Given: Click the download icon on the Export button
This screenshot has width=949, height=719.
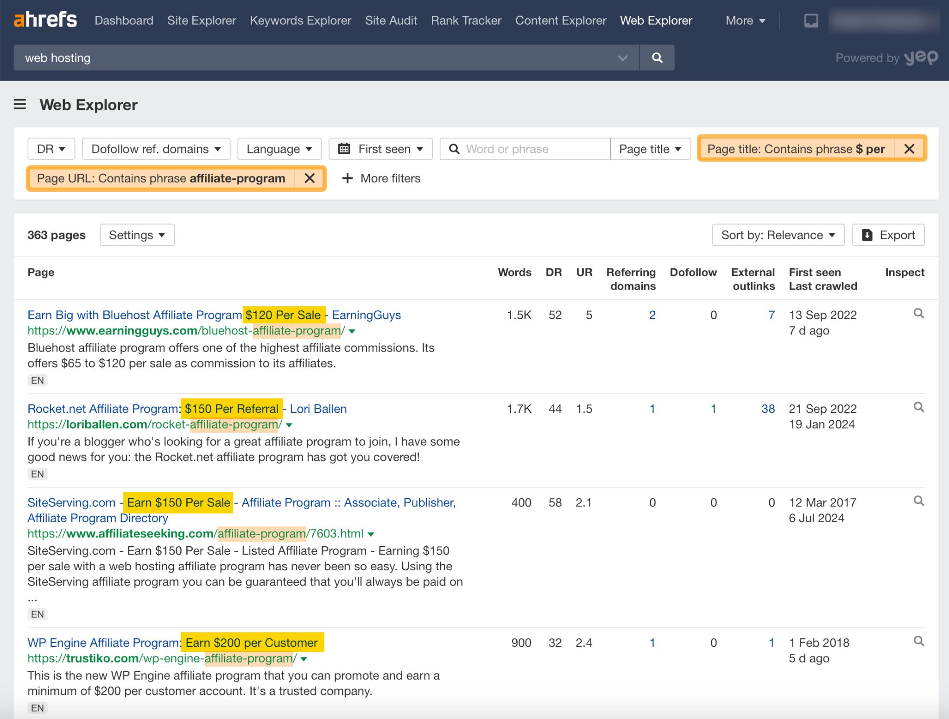Looking at the screenshot, I should 867,235.
